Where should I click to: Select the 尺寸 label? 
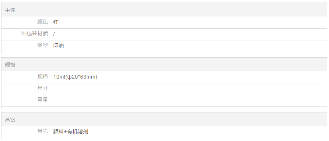pos(43,88)
